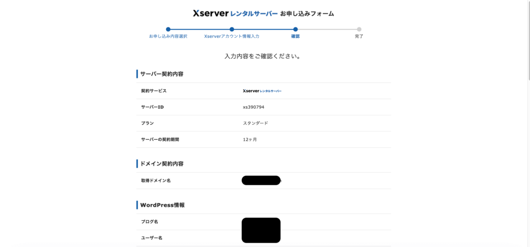The width and height of the screenshot is (530, 247).
Task: Click the お申し込み内容選択 step dot
Action: click(168, 29)
